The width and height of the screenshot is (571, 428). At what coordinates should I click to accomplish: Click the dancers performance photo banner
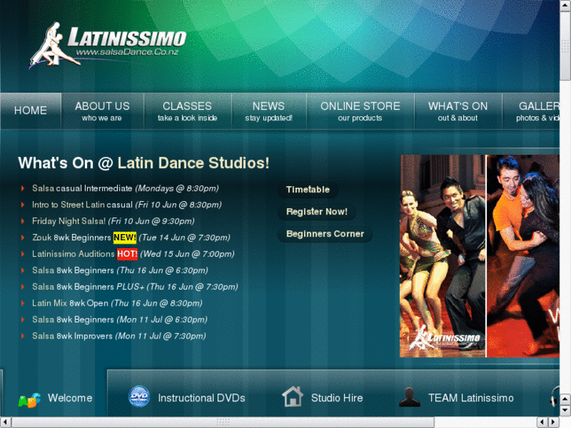tap(443, 256)
